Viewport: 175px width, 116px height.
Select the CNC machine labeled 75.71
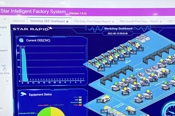(132, 79)
